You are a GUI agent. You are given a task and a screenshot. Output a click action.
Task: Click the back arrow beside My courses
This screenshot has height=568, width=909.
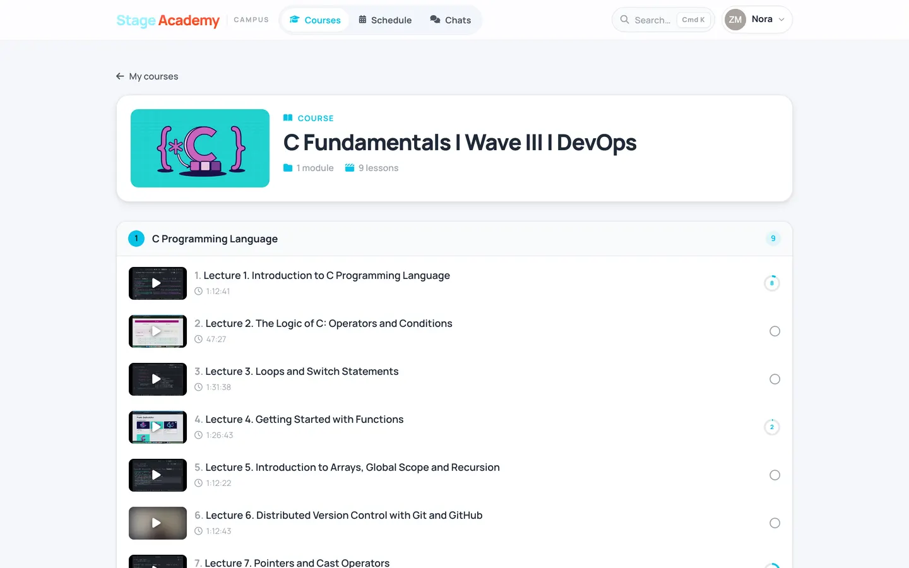click(120, 76)
